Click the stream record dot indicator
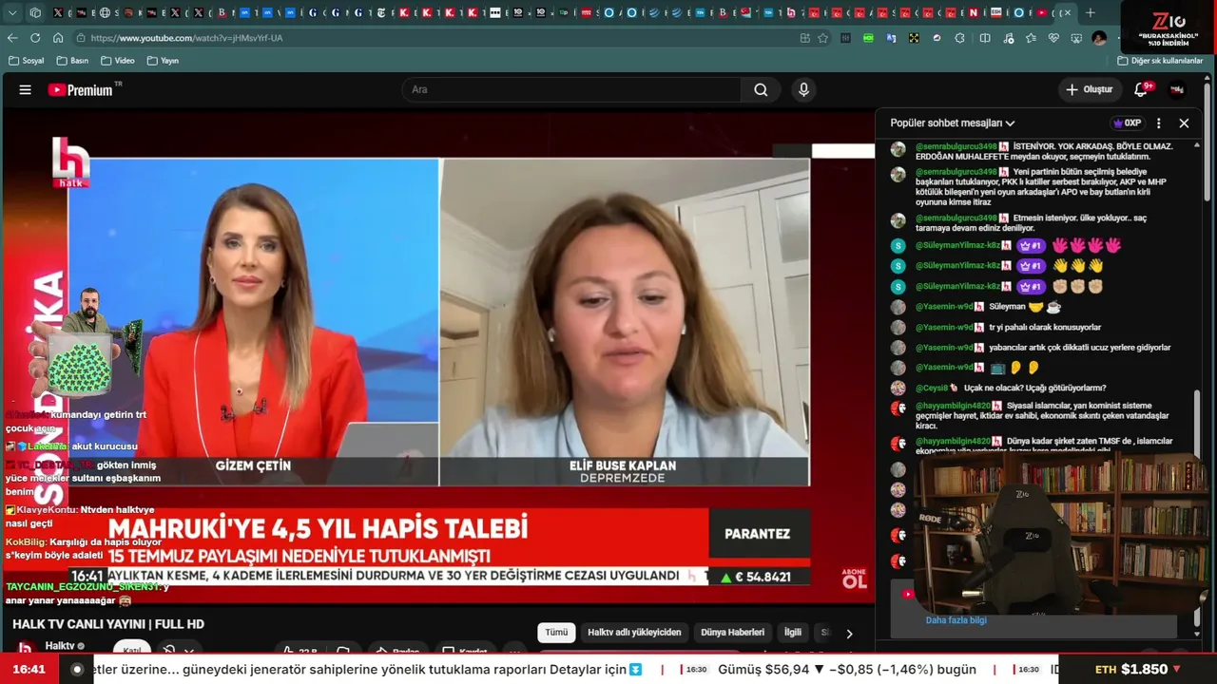Screen dimensions: 1217x684 coord(77,670)
